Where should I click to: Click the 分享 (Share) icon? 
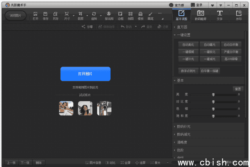[x=87, y=27]
